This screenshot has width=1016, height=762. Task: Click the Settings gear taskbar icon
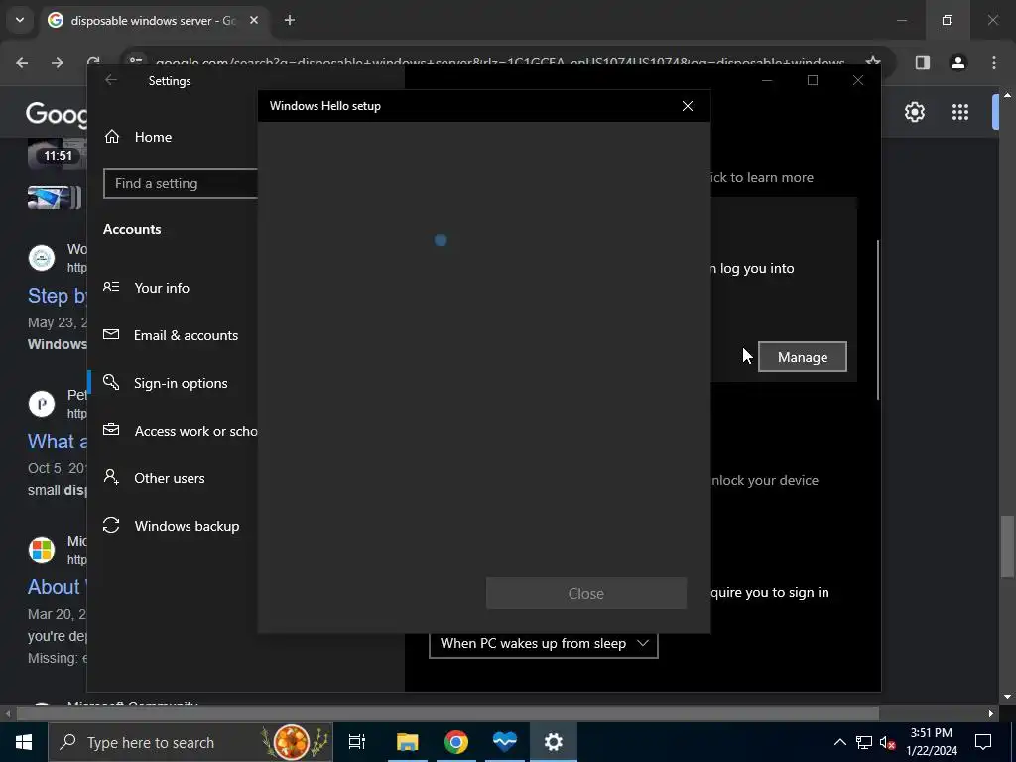pyautogui.click(x=554, y=742)
